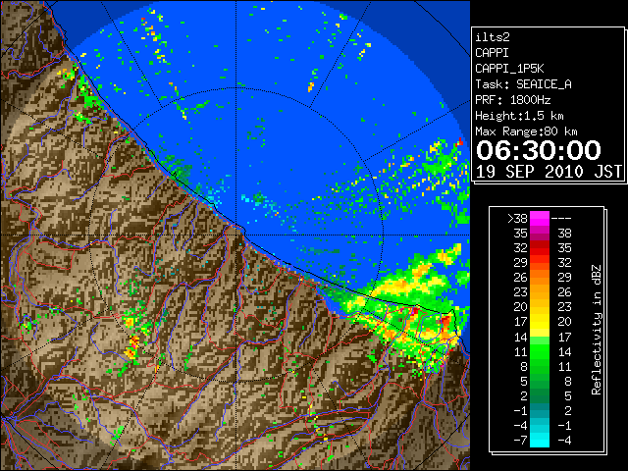Image resolution: width=628 pixels, height=471 pixels.
Task: Click the magenta >38 legend swatch
Action: 540,219
